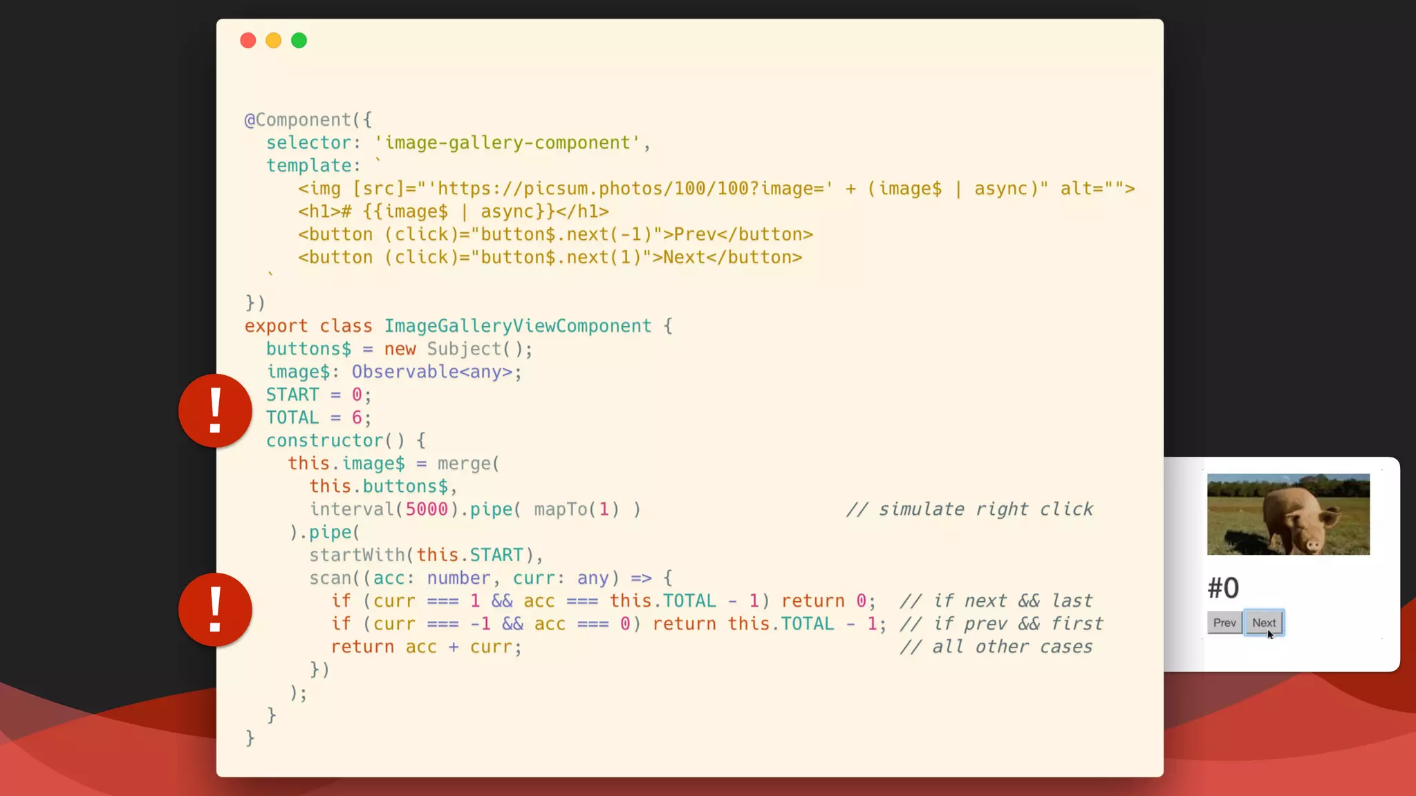The width and height of the screenshot is (1416, 796).
Task: Click the 'simulate right click' comment
Action: pos(969,509)
